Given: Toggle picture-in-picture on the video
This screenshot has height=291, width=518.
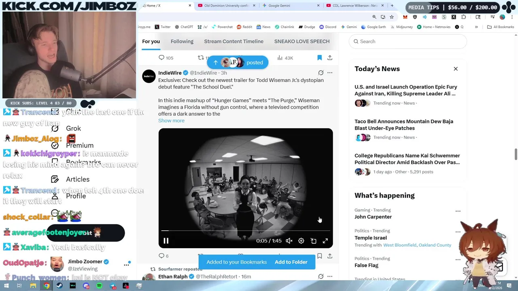Looking at the screenshot, I should (313, 241).
